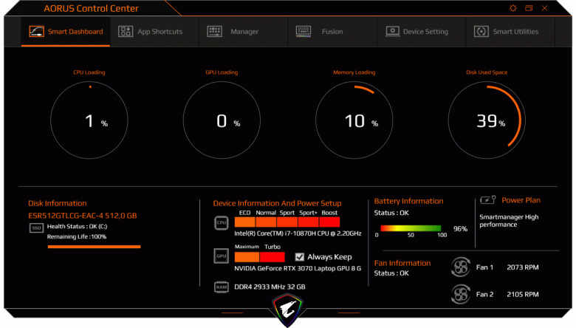Click 'Health Status : OK (C:)' text
Image resolution: width=576 pixels, height=328 pixels.
coord(77,226)
